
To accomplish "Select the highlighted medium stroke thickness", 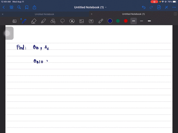I will coord(133,21).
